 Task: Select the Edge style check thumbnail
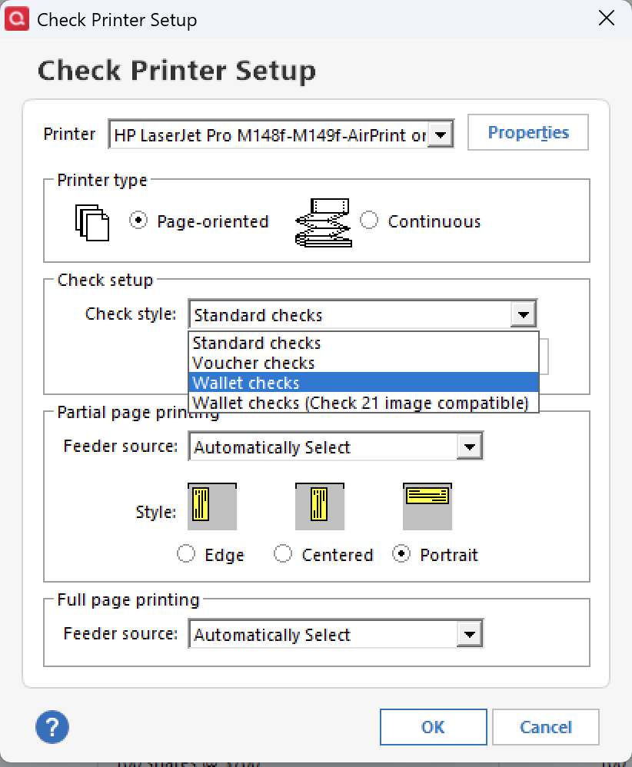[212, 506]
